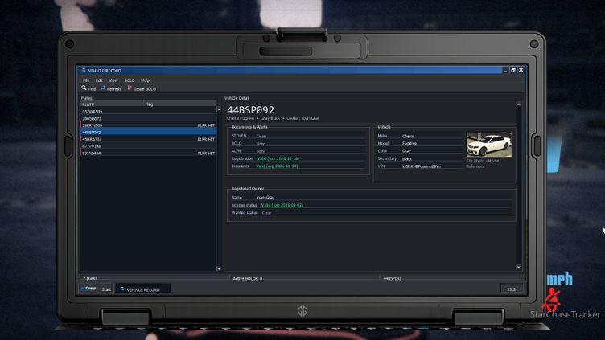The image size is (605, 340).
Task: Restore the Vehicle Record window size
Action: tap(512, 70)
